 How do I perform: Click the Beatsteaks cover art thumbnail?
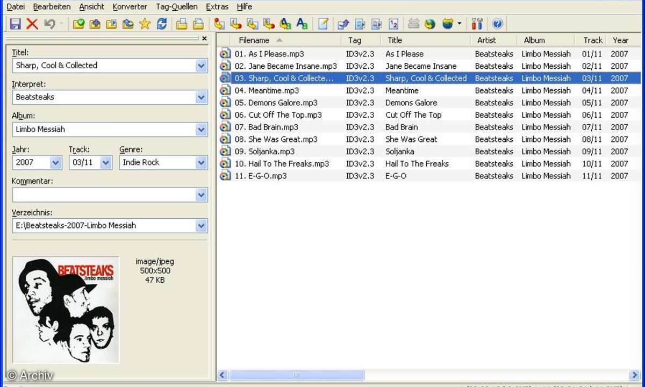tap(66, 310)
